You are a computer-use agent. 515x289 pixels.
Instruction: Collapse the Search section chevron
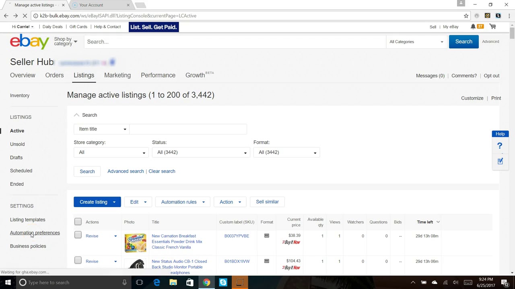click(76, 115)
